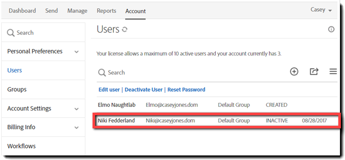This screenshot has width=345, height=160.
Task: Click the Elmo@caseyjones.dom email
Action: 172,105
